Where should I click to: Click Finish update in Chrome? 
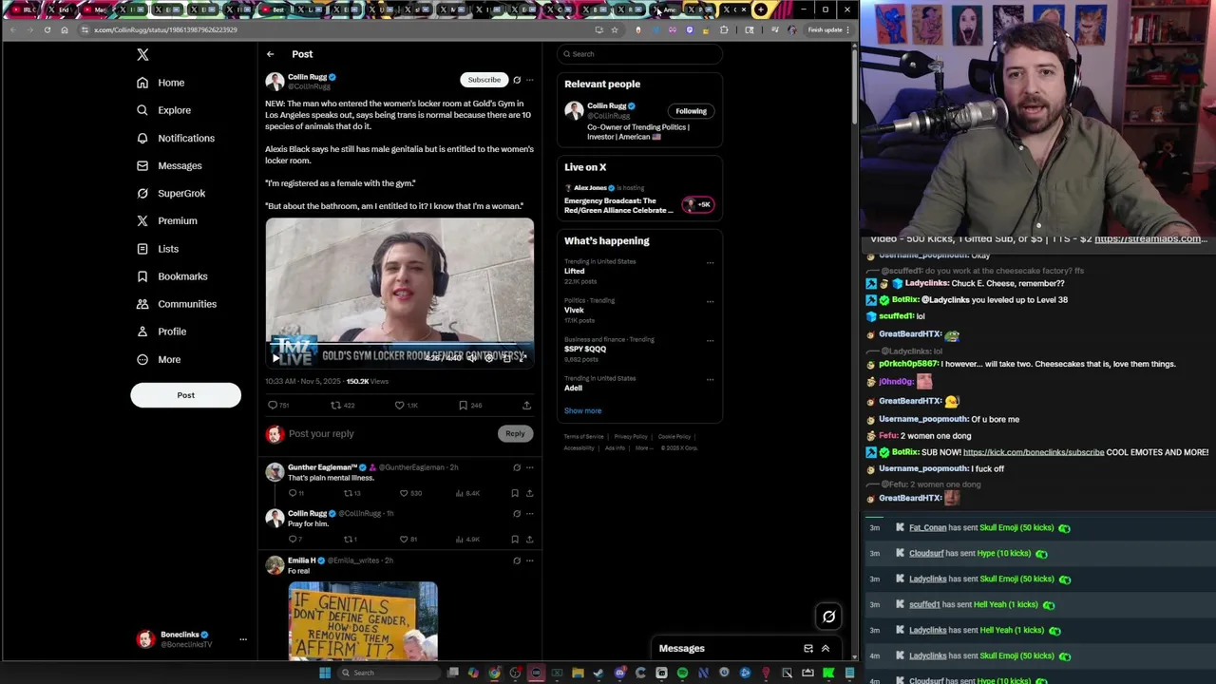(826, 29)
